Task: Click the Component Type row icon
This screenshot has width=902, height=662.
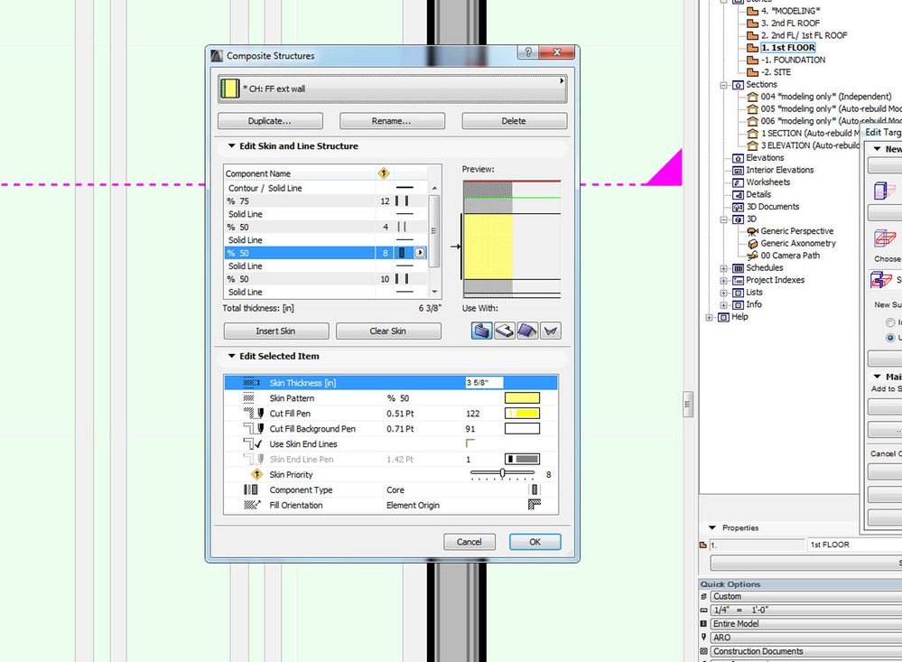Action: coord(251,490)
